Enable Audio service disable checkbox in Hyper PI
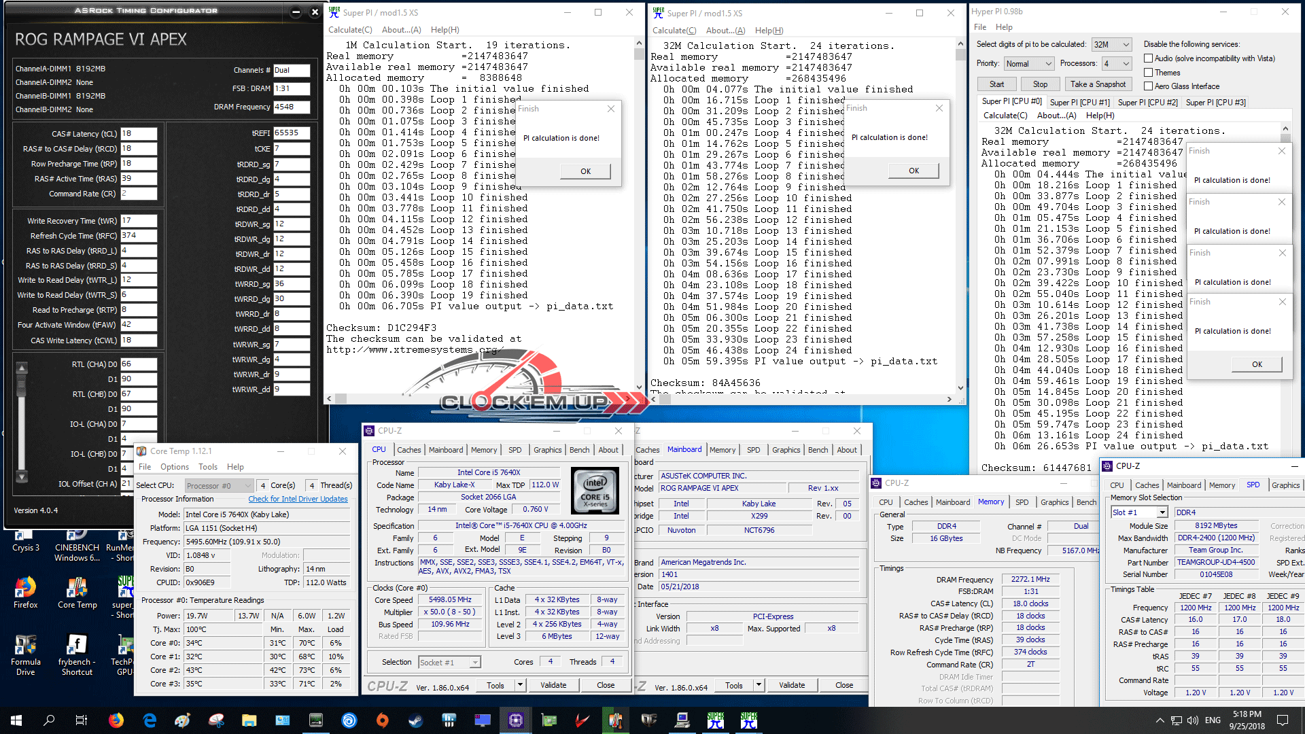1305x734 pixels. pyautogui.click(x=1149, y=58)
